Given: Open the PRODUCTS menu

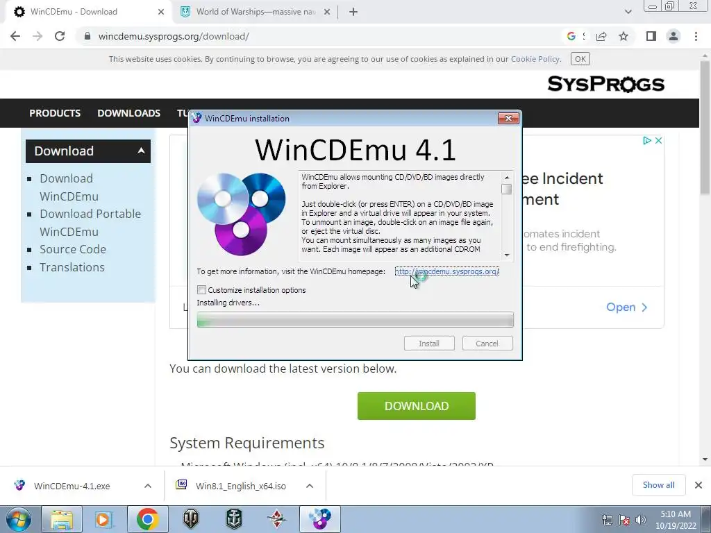Looking at the screenshot, I should click(x=55, y=113).
